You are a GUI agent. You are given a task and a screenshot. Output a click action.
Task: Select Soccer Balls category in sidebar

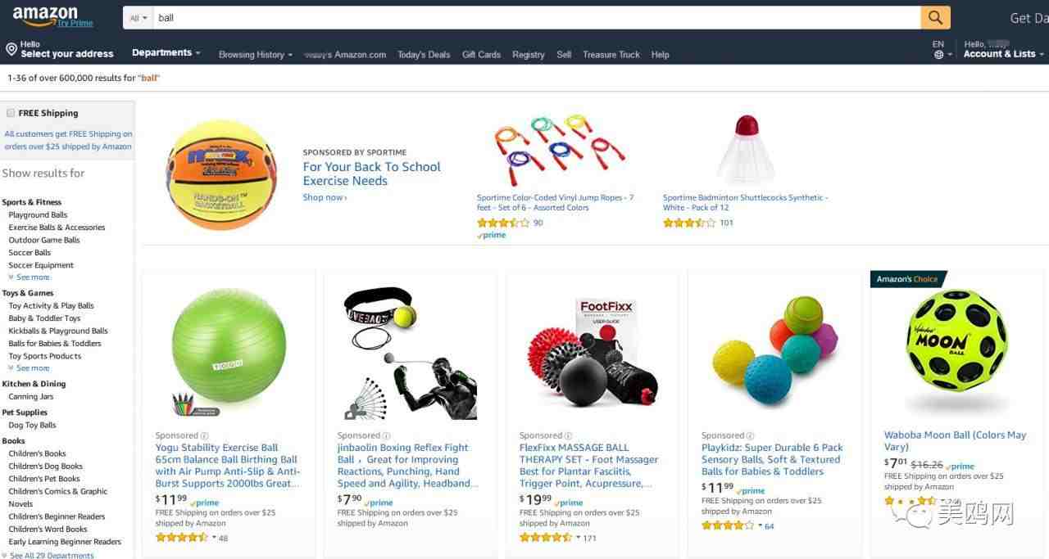[x=30, y=253]
